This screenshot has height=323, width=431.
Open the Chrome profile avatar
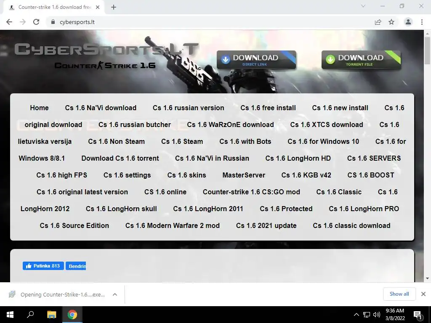408,22
